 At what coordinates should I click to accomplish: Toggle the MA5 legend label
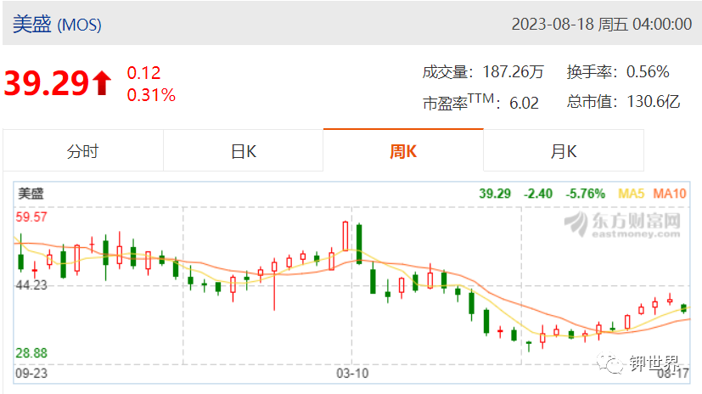631,194
